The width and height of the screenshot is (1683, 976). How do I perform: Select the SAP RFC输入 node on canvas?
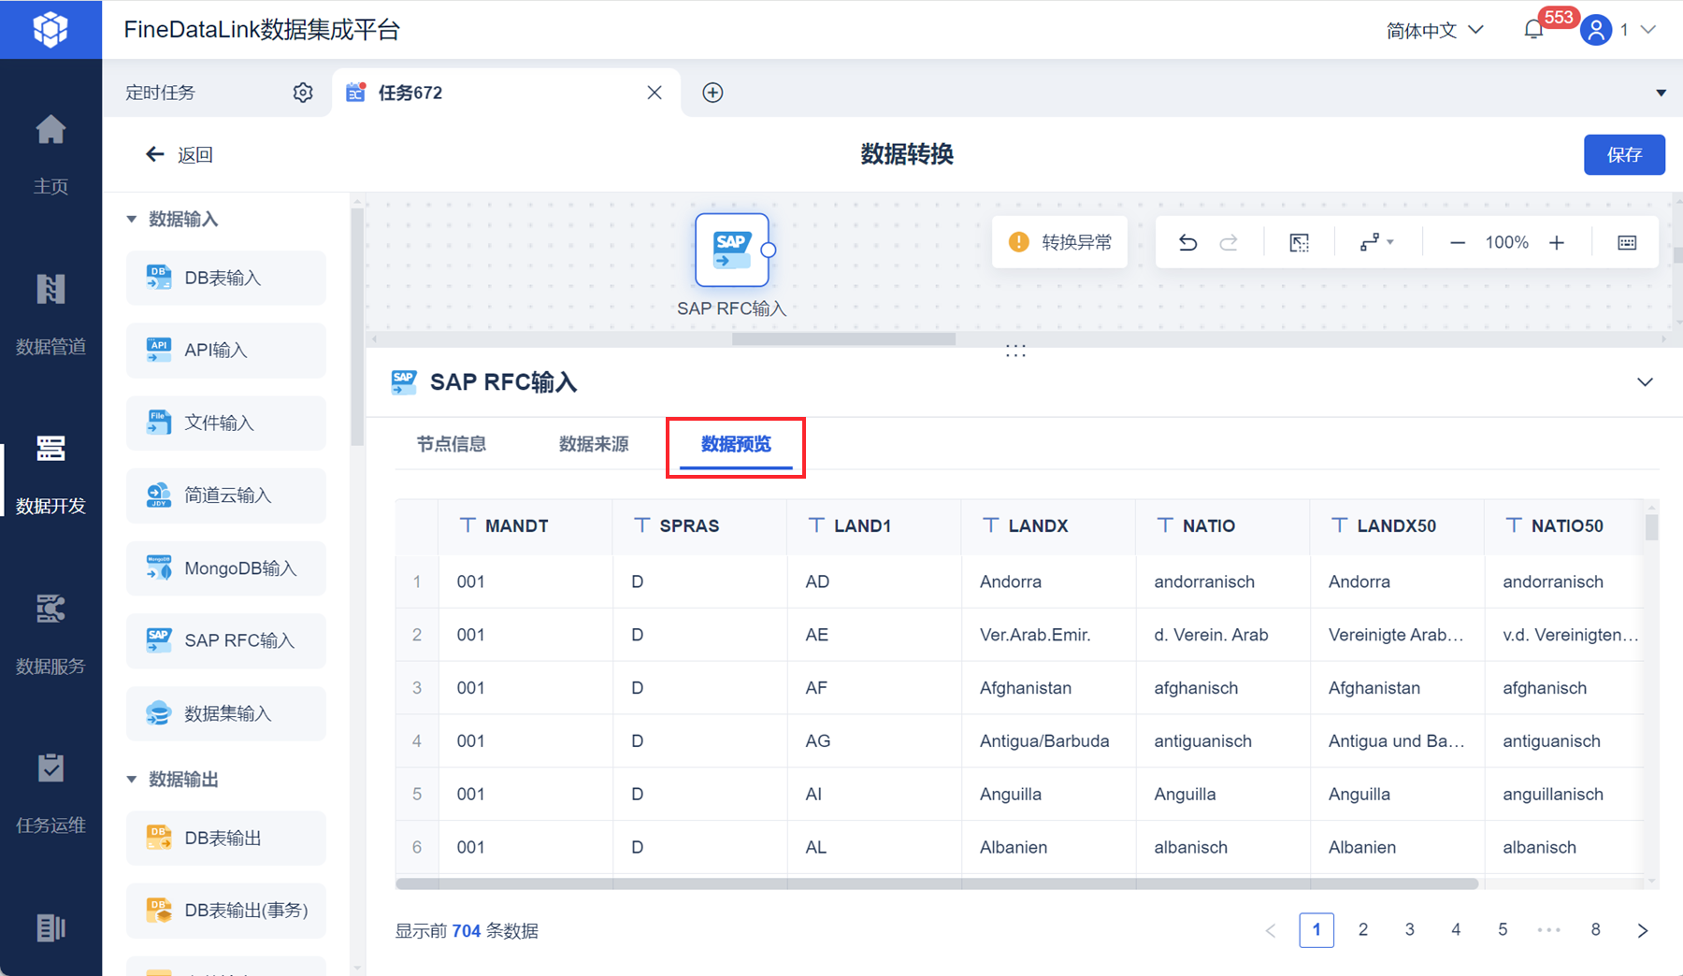click(x=732, y=250)
